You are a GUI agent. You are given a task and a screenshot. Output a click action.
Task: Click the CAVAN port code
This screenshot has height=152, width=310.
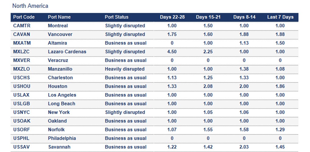pos(22,34)
